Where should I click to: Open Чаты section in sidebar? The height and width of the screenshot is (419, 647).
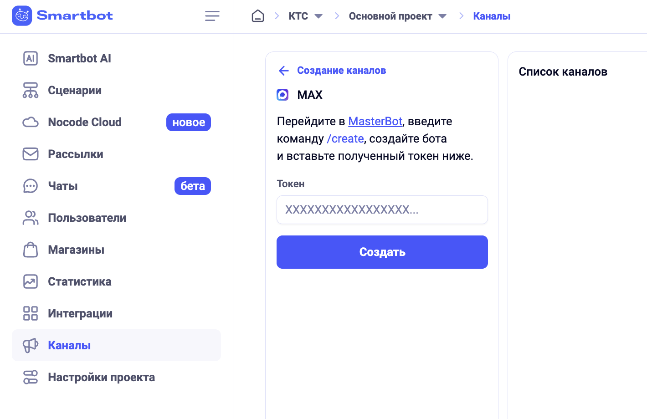pyautogui.click(x=63, y=186)
